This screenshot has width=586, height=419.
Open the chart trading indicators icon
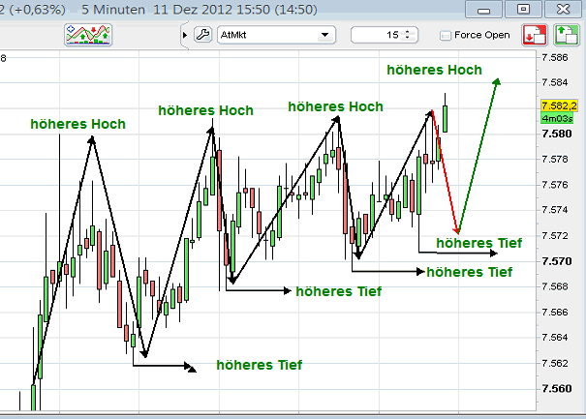click(88, 35)
